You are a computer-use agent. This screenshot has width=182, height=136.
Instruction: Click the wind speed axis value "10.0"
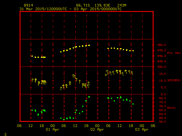(x=162, y=80)
